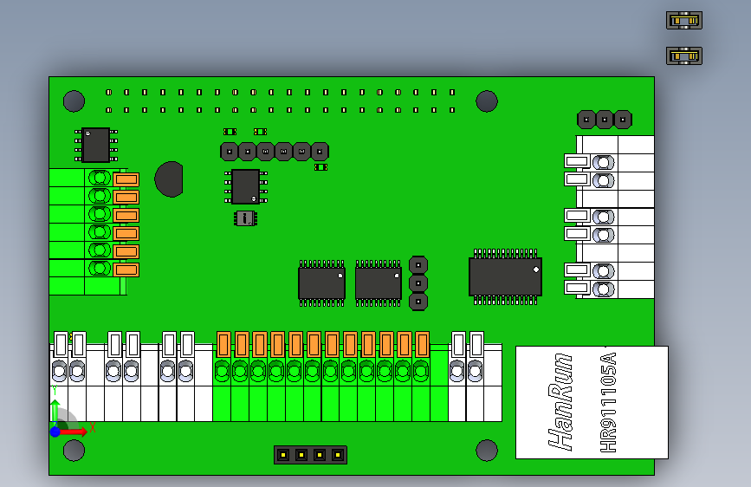Image resolution: width=751 pixels, height=487 pixels.
Task: Select the 8-pin SOIC chip above green terminal block
Action: pyautogui.click(x=96, y=145)
